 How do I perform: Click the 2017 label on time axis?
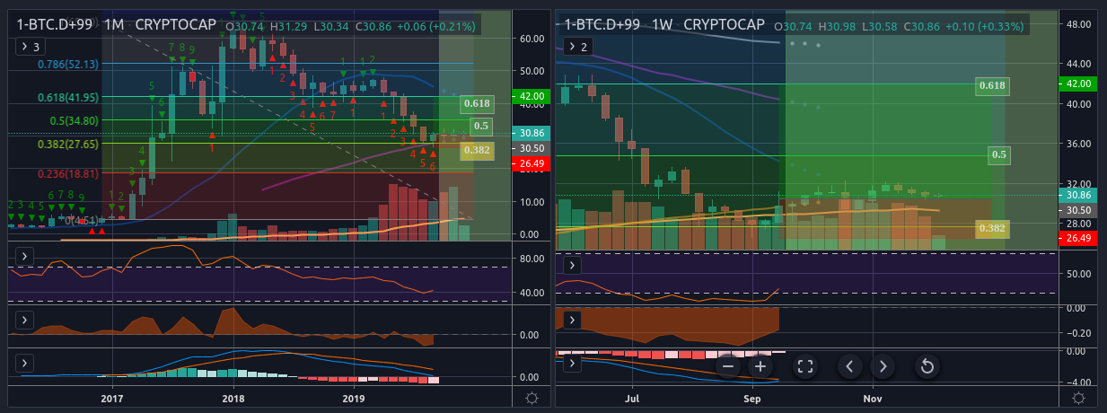click(112, 398)
